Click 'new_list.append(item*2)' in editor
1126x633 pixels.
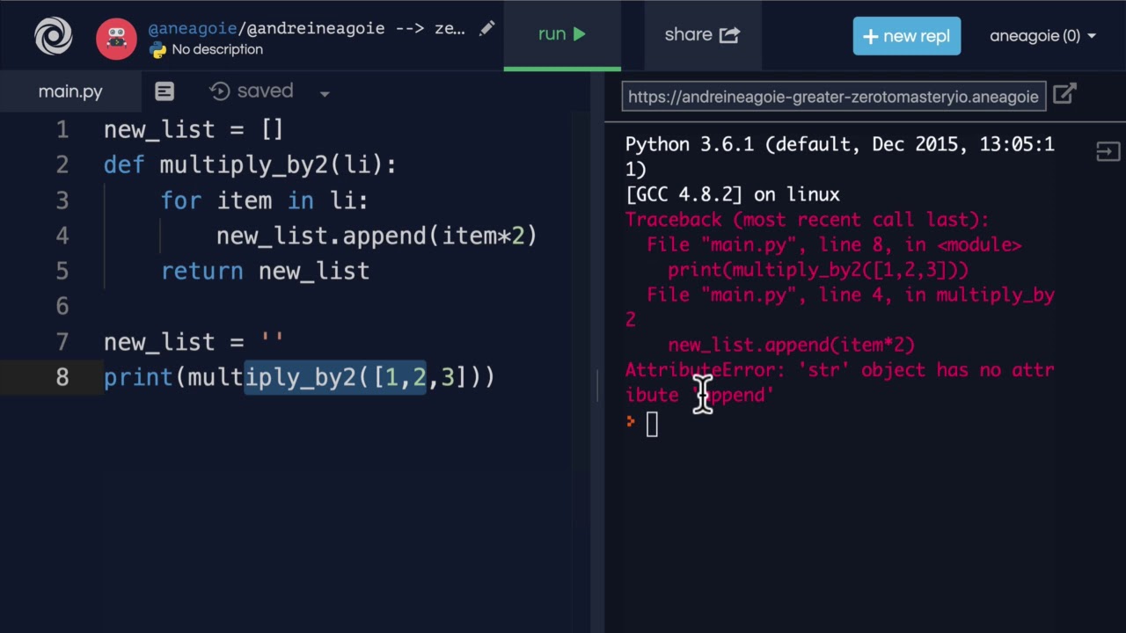point(377,236)
